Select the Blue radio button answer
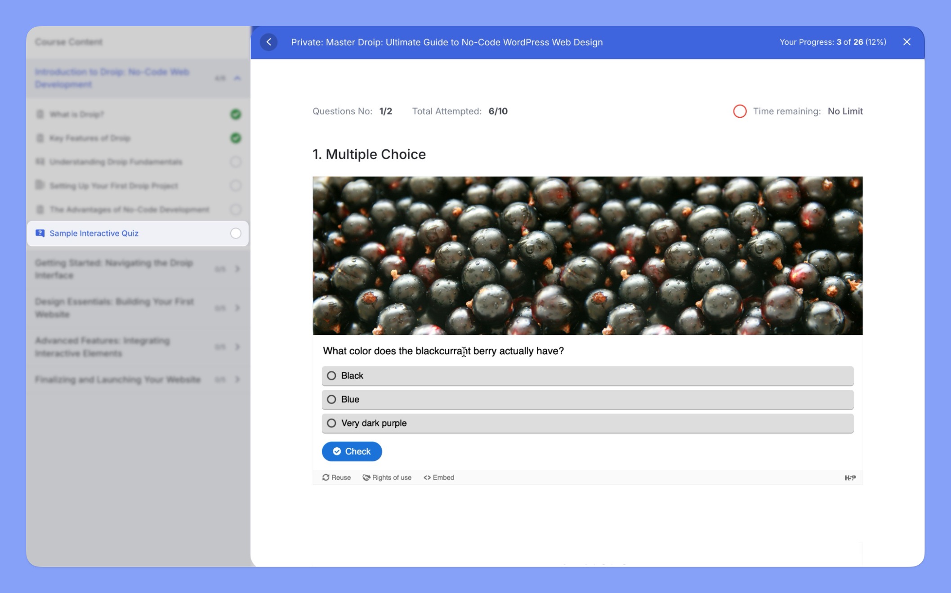 (332, 399)
